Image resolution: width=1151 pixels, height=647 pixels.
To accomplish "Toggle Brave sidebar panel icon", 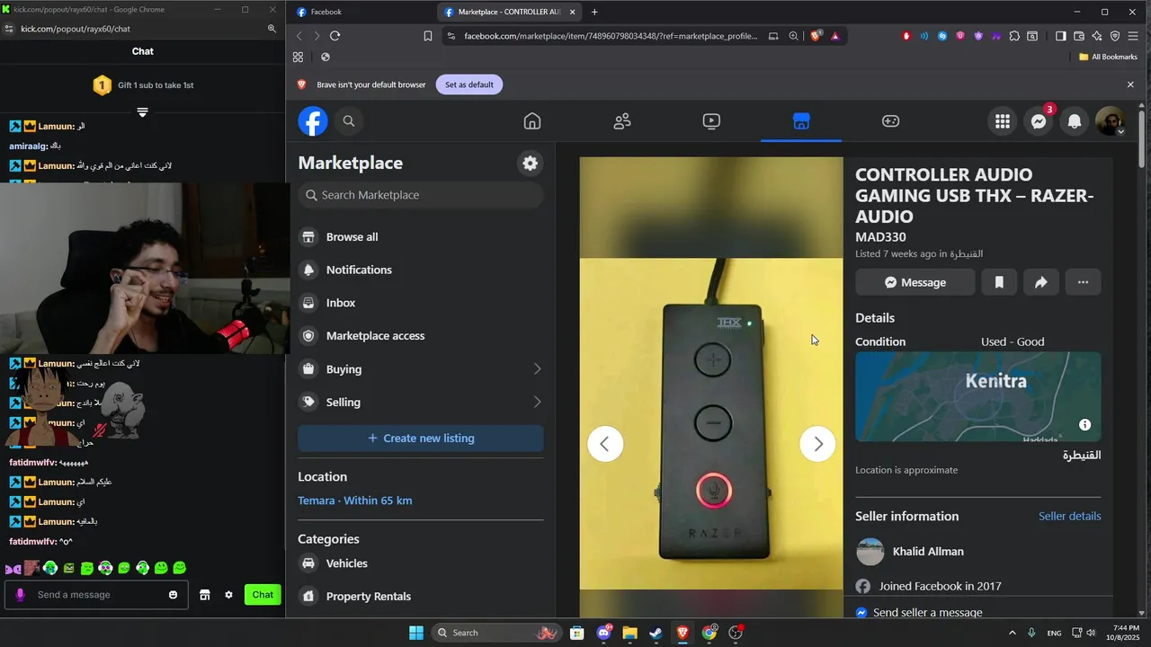I will 1061,36.
